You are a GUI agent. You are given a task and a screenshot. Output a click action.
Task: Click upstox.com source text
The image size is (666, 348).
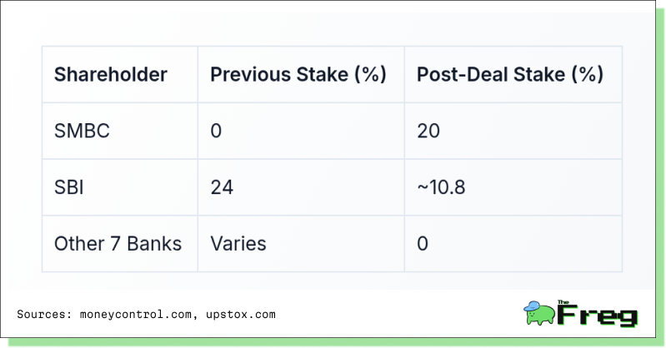(x=241, y=315)
